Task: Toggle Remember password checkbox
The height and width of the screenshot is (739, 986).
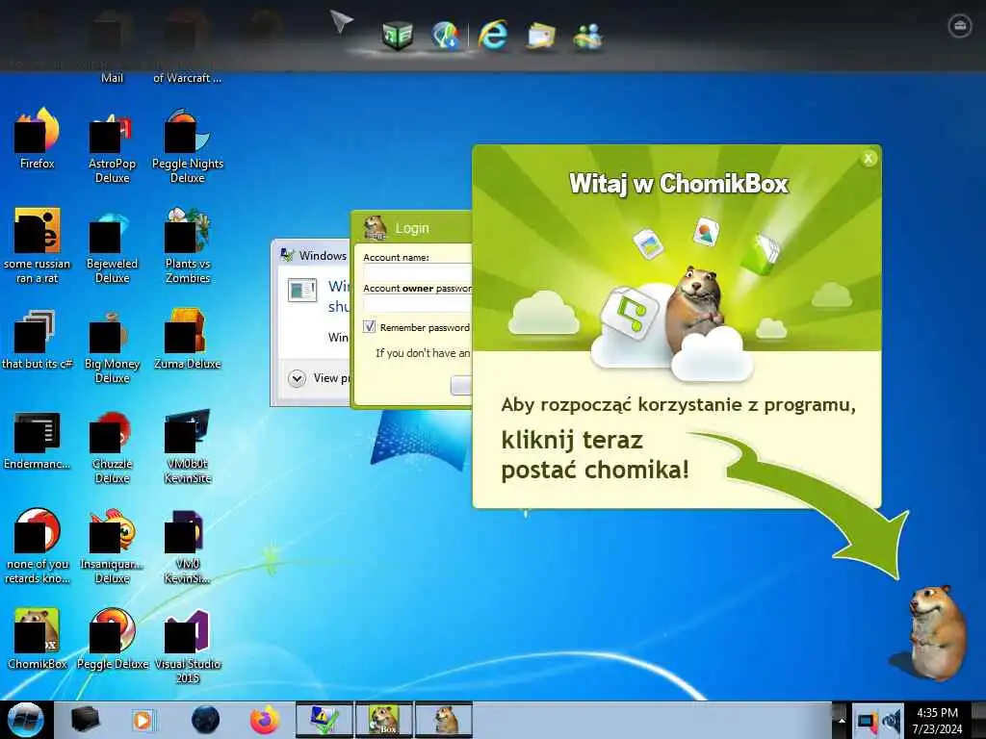Action: (x=370, y=327)
